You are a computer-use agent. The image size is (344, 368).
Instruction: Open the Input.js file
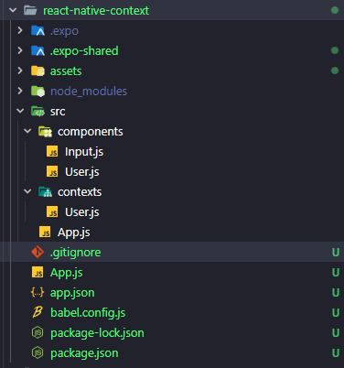point(84,152)
